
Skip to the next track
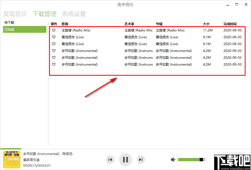point(141,159)
